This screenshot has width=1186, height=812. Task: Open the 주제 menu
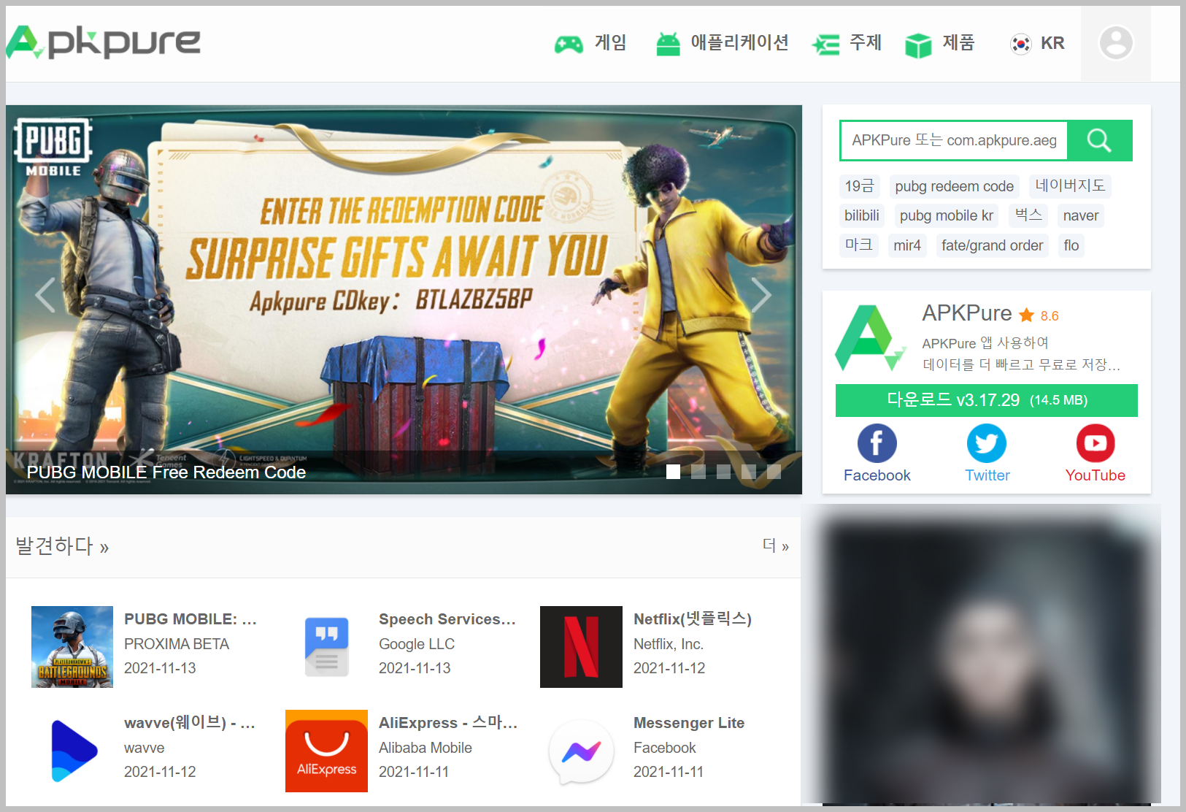[x=866, y=43]
